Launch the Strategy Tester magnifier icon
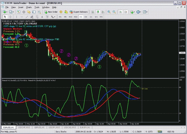This screenshot has height=134, width=187. click(39, 12)
